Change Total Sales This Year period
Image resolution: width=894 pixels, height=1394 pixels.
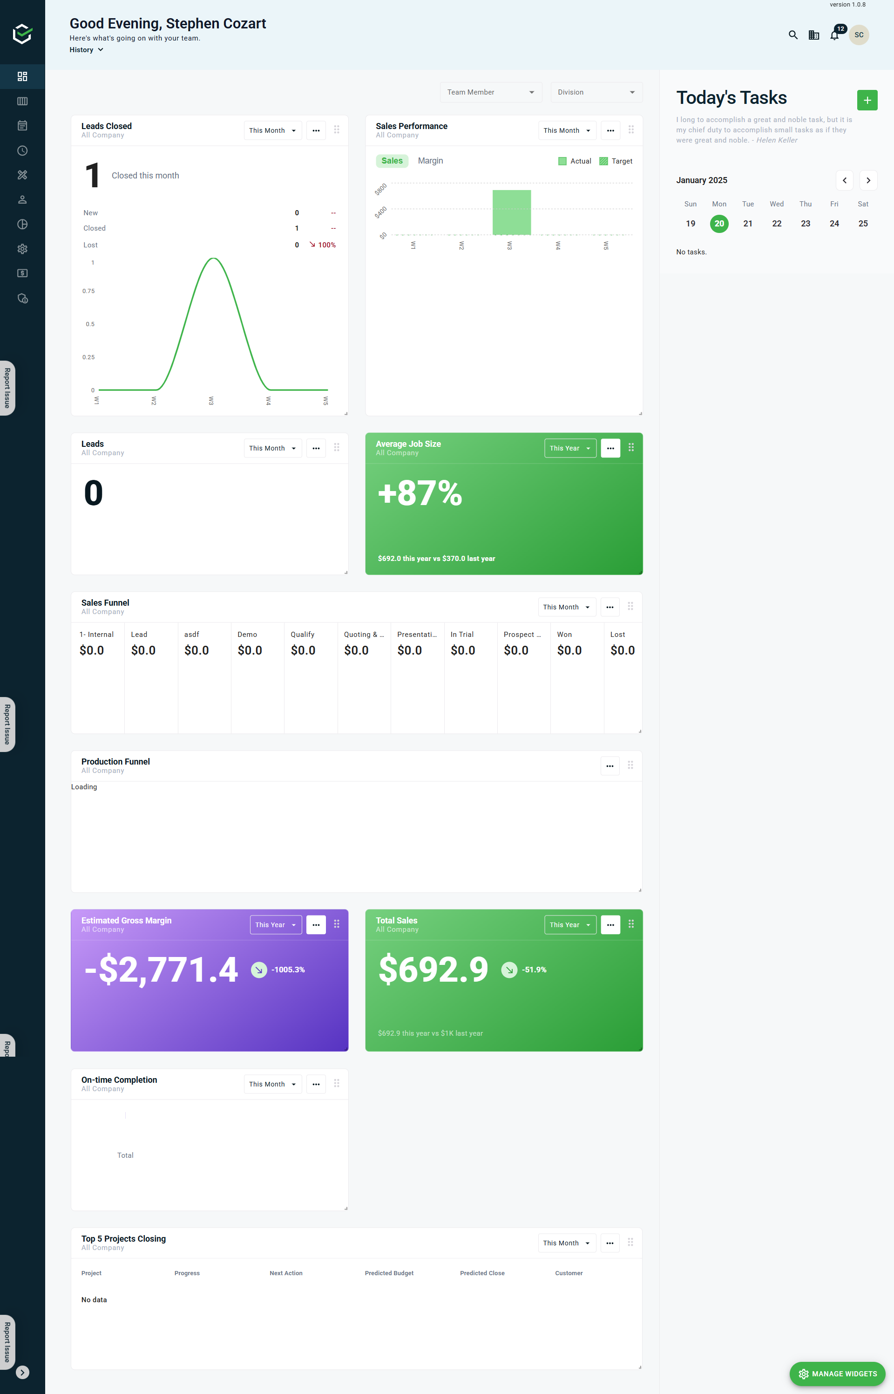pos(570,925)
